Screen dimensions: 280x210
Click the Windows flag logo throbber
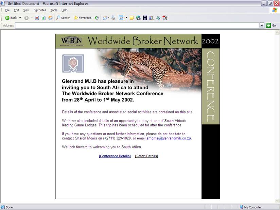[x=275, y=10]
